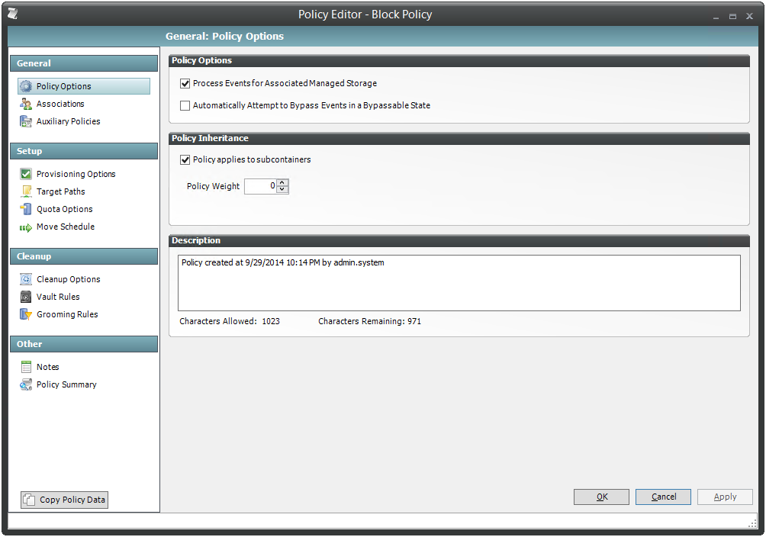This screenshot has height=537, width=766.
Task: Click the Cleanup section header
Action: coord(84,256)
